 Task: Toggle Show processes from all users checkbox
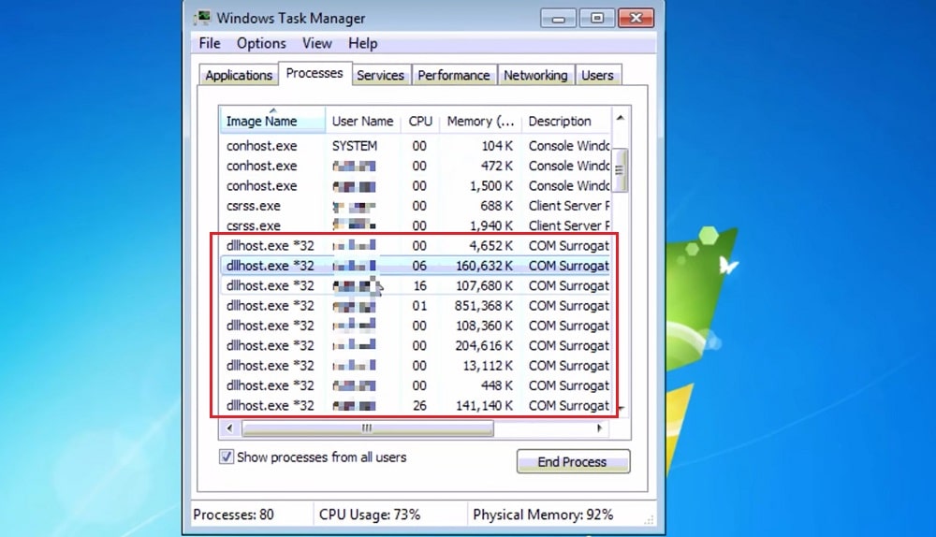click(x=227, y=457)
